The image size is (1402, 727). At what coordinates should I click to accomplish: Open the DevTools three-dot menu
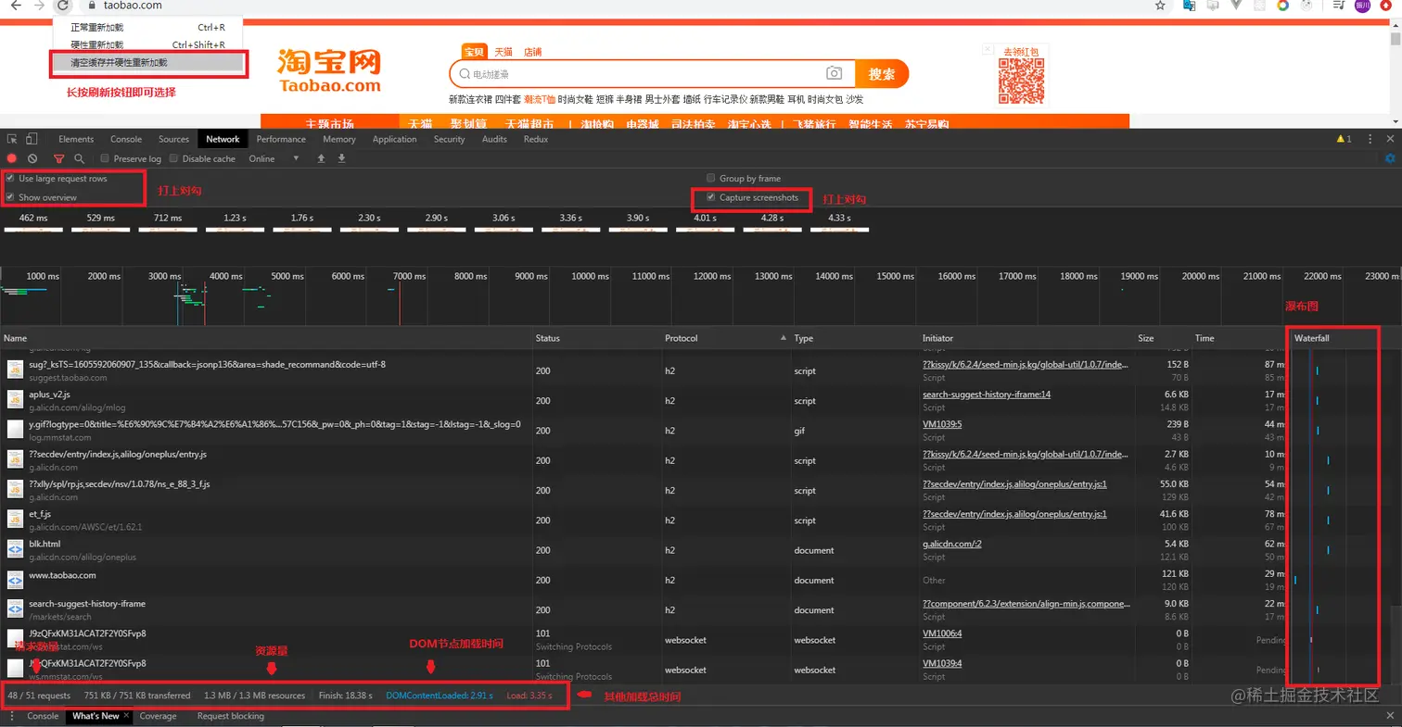pos(1369,139)
